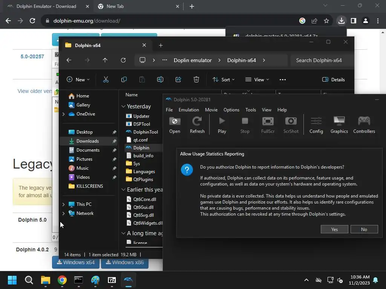
Task: Click the Stop button in Dolphin toolbar
Action: point(245,125)
